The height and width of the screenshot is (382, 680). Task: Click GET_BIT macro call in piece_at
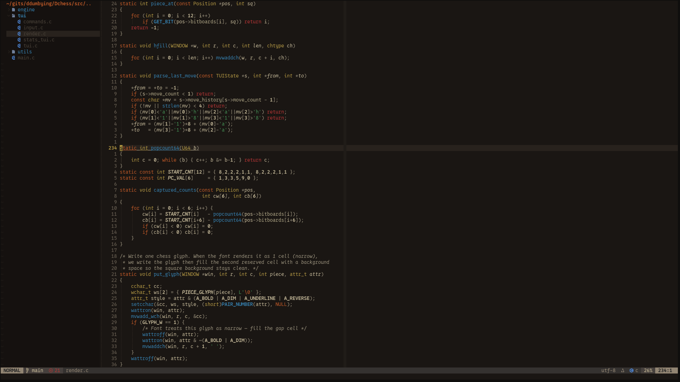(x=164, y=22)
